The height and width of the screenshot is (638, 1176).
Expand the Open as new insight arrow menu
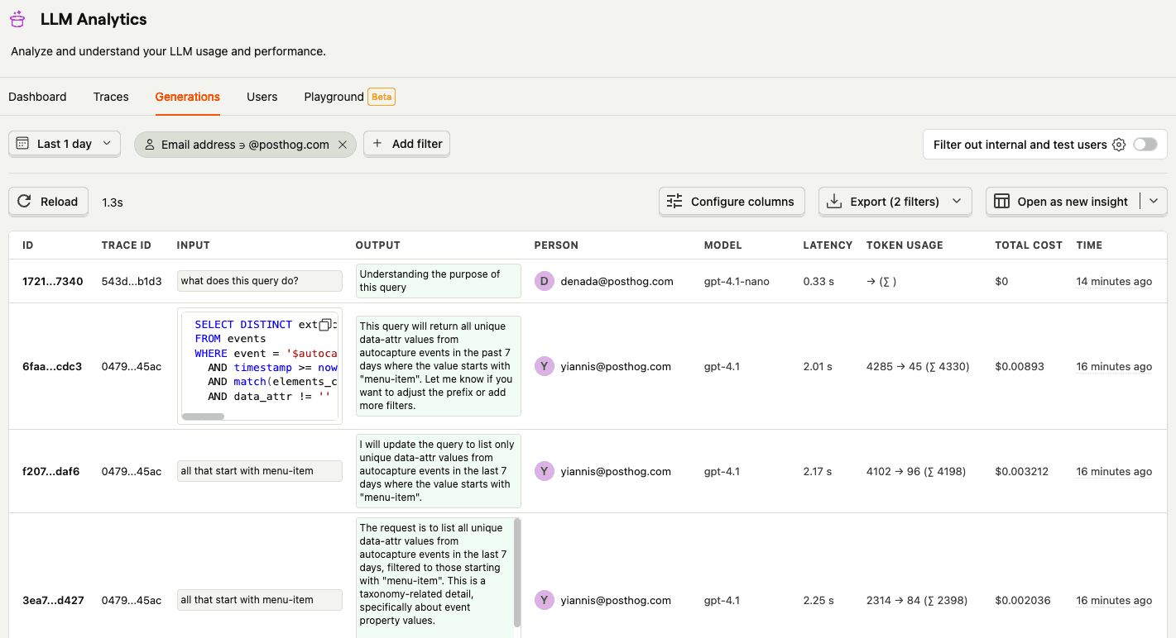1154,202
